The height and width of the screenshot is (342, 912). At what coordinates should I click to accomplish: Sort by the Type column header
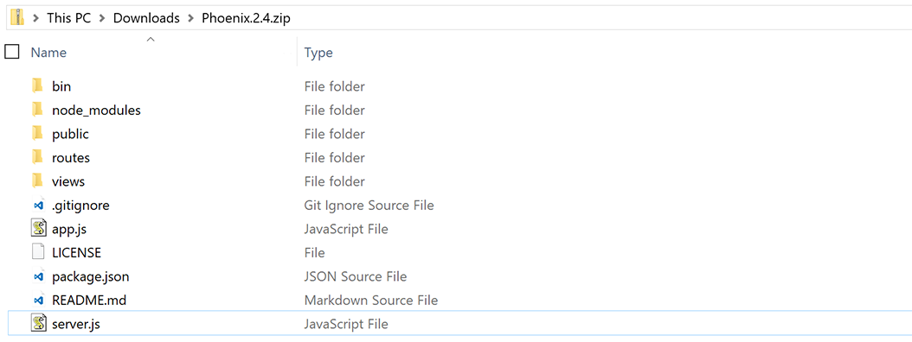(x=318, y=53)
